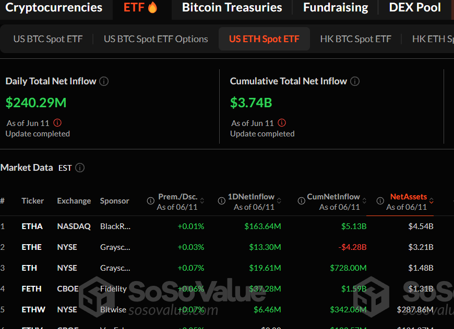
Task: Click ETHA's $4.54B net assets value
Action: coord(421,226)
